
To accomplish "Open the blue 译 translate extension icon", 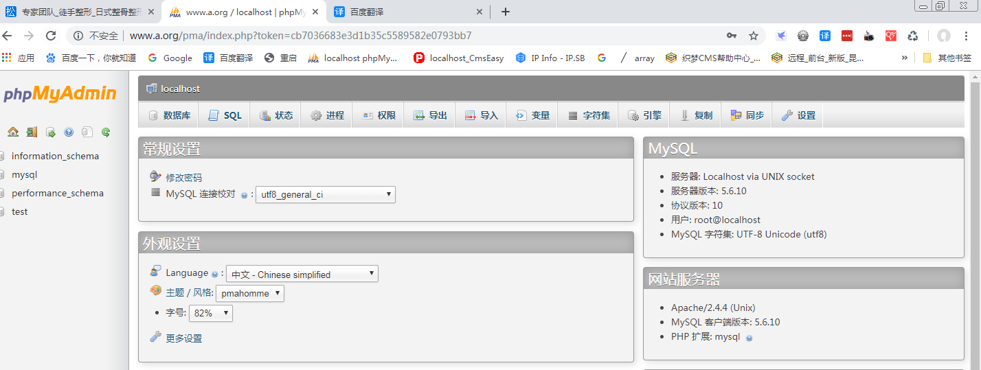I will (825, 36).
